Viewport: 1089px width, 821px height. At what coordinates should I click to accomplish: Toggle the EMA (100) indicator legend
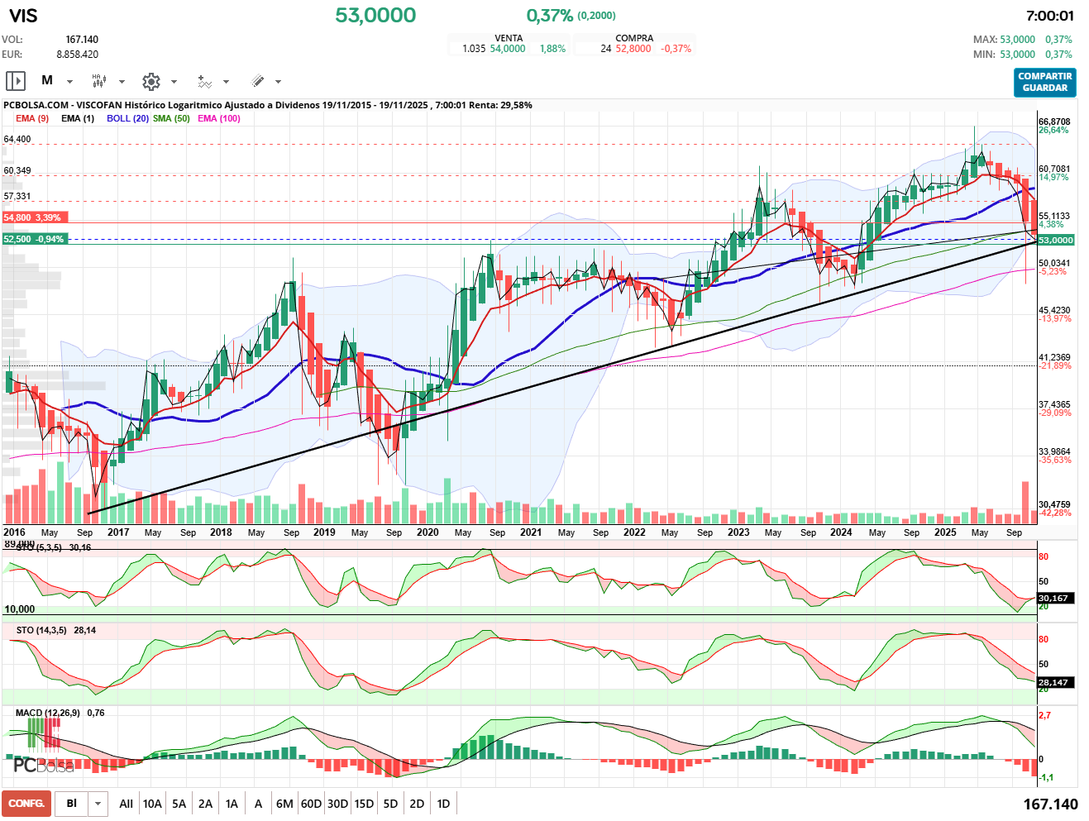click(x=219, y=118)
